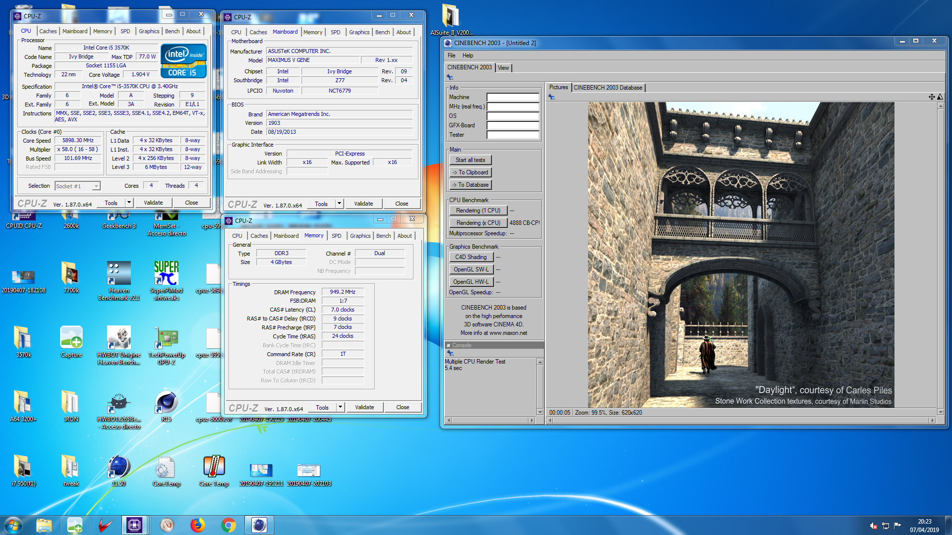952x535 pixels.
Task: Click the Tester input field
Action: (513, 135)
